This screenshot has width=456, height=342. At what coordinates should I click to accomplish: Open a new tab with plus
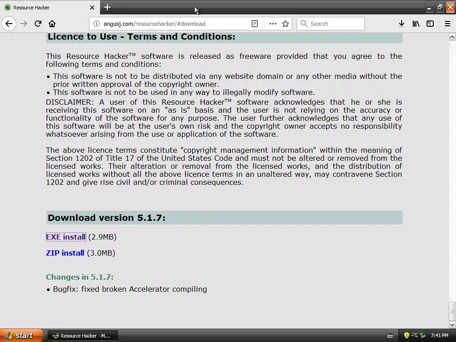(107, 7)
